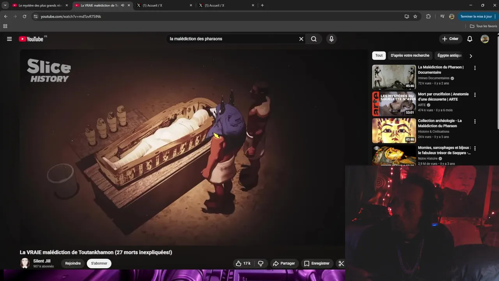Click the video title 'La VRAIE malédiction de Toutankhamon'
This screenshot has width=499, height=281.
(96, 252)
